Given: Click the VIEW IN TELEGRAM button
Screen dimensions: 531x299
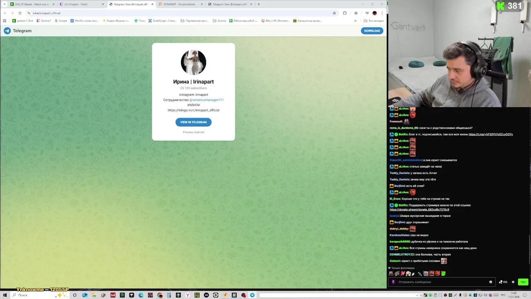Looking at the screenshot, I should pos(193,122).
